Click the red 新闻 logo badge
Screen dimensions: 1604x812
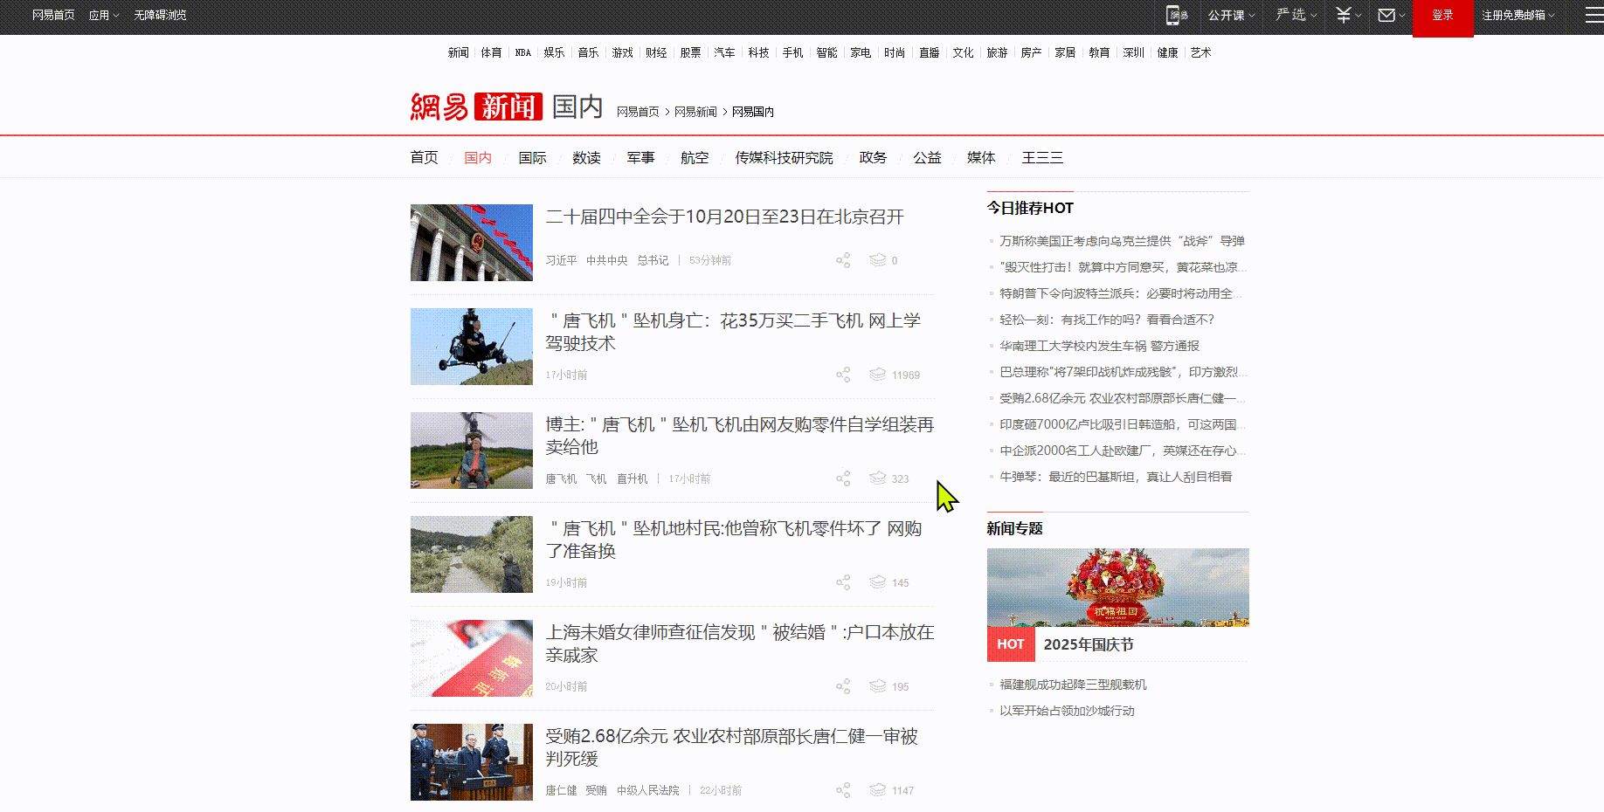[508, 107]
